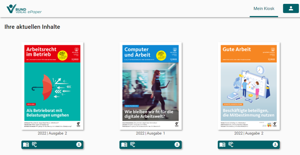This screenshot has height=155, width=300.
Task: Select the 'Ihre aktuellen Inhalte' heading
Action: pos(32,27)
